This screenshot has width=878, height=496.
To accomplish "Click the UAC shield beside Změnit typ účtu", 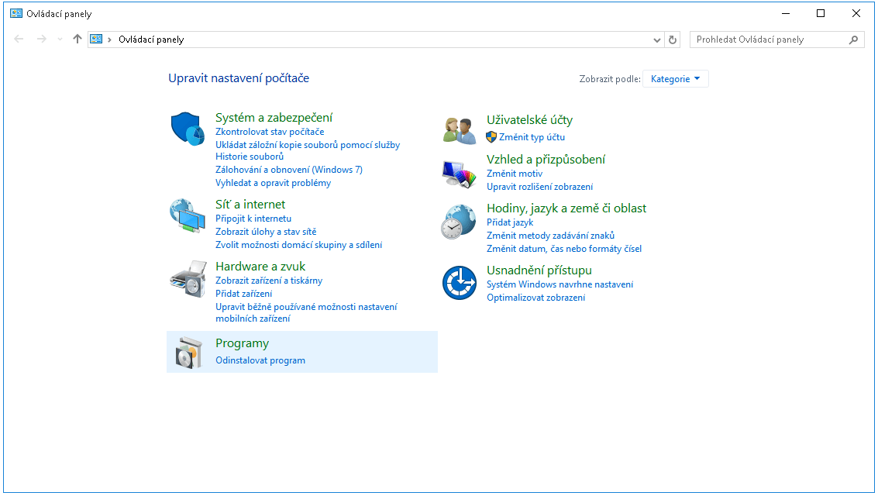I will point(491,136).
